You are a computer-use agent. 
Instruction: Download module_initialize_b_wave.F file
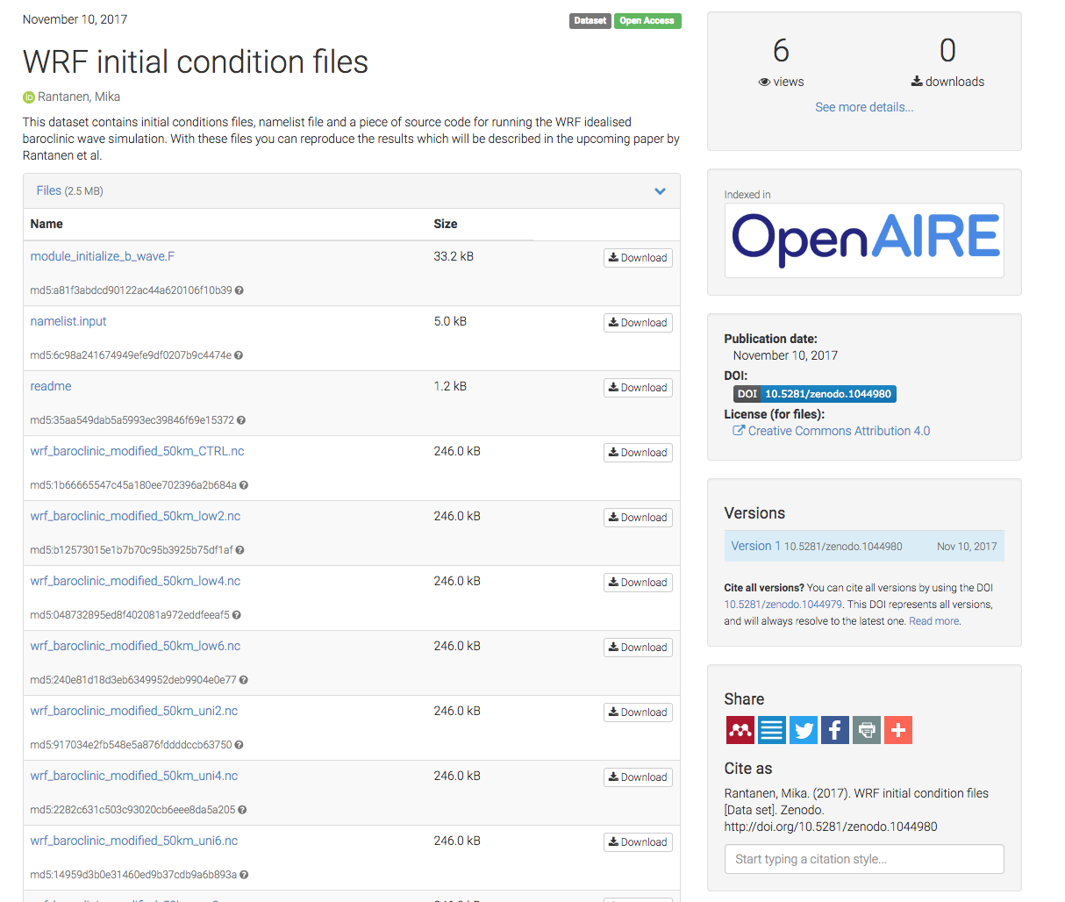tap(638, 258)
